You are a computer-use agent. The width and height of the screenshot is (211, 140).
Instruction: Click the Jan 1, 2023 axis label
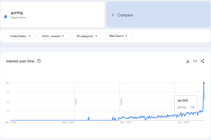(x=183, y=122)
